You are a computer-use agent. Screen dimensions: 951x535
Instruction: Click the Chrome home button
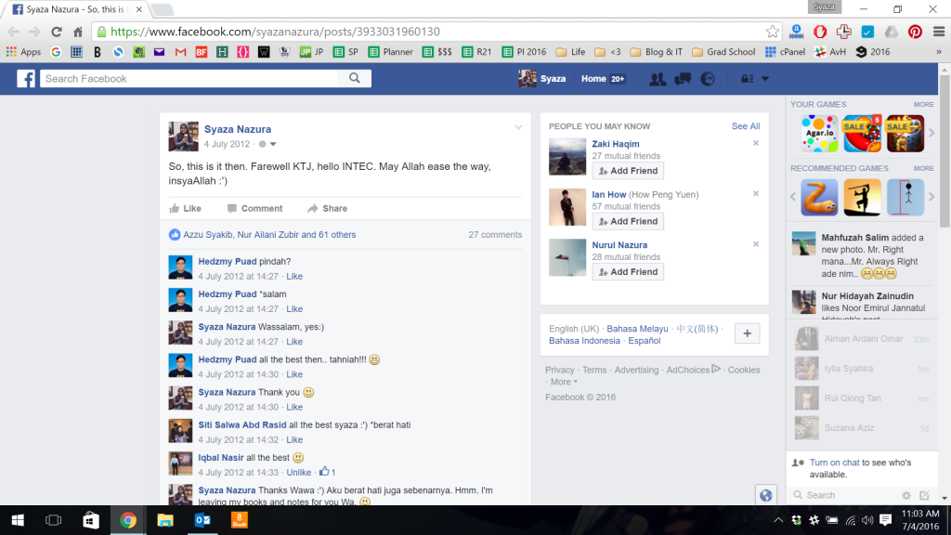pos(78,32)
